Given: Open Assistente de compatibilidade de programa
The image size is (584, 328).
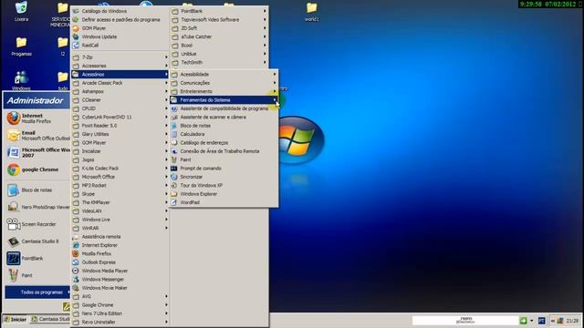Looking at the screenshot, I should tap(224, 108).
